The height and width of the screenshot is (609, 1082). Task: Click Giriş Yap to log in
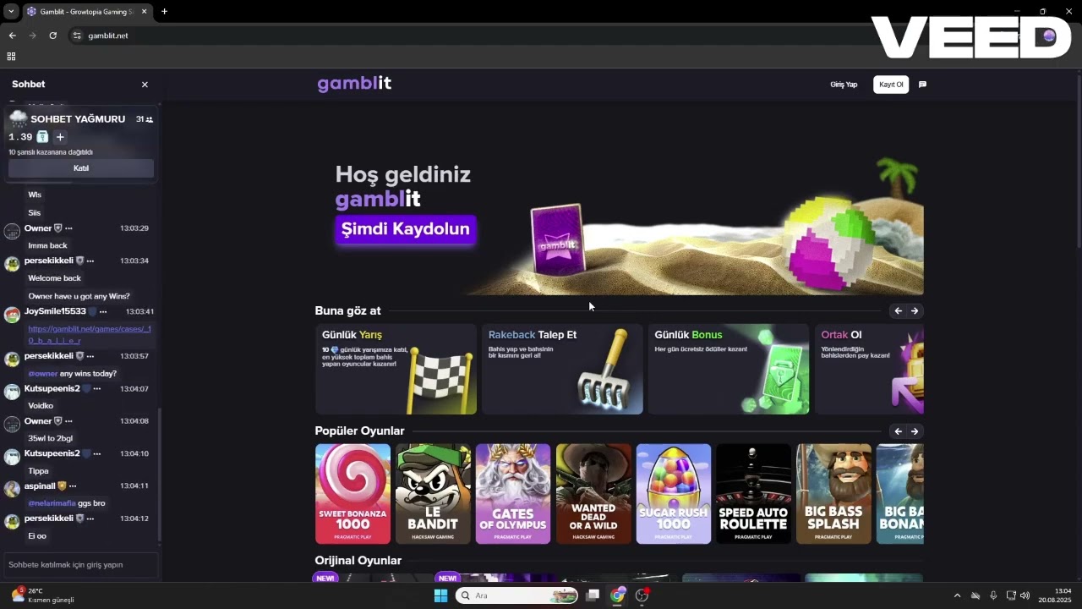tap(844, 85)
